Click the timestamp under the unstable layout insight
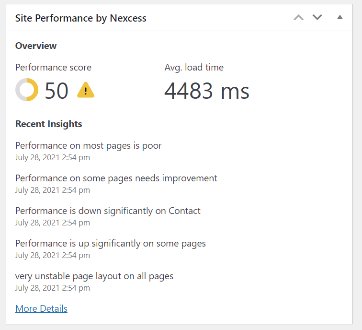 53,288
